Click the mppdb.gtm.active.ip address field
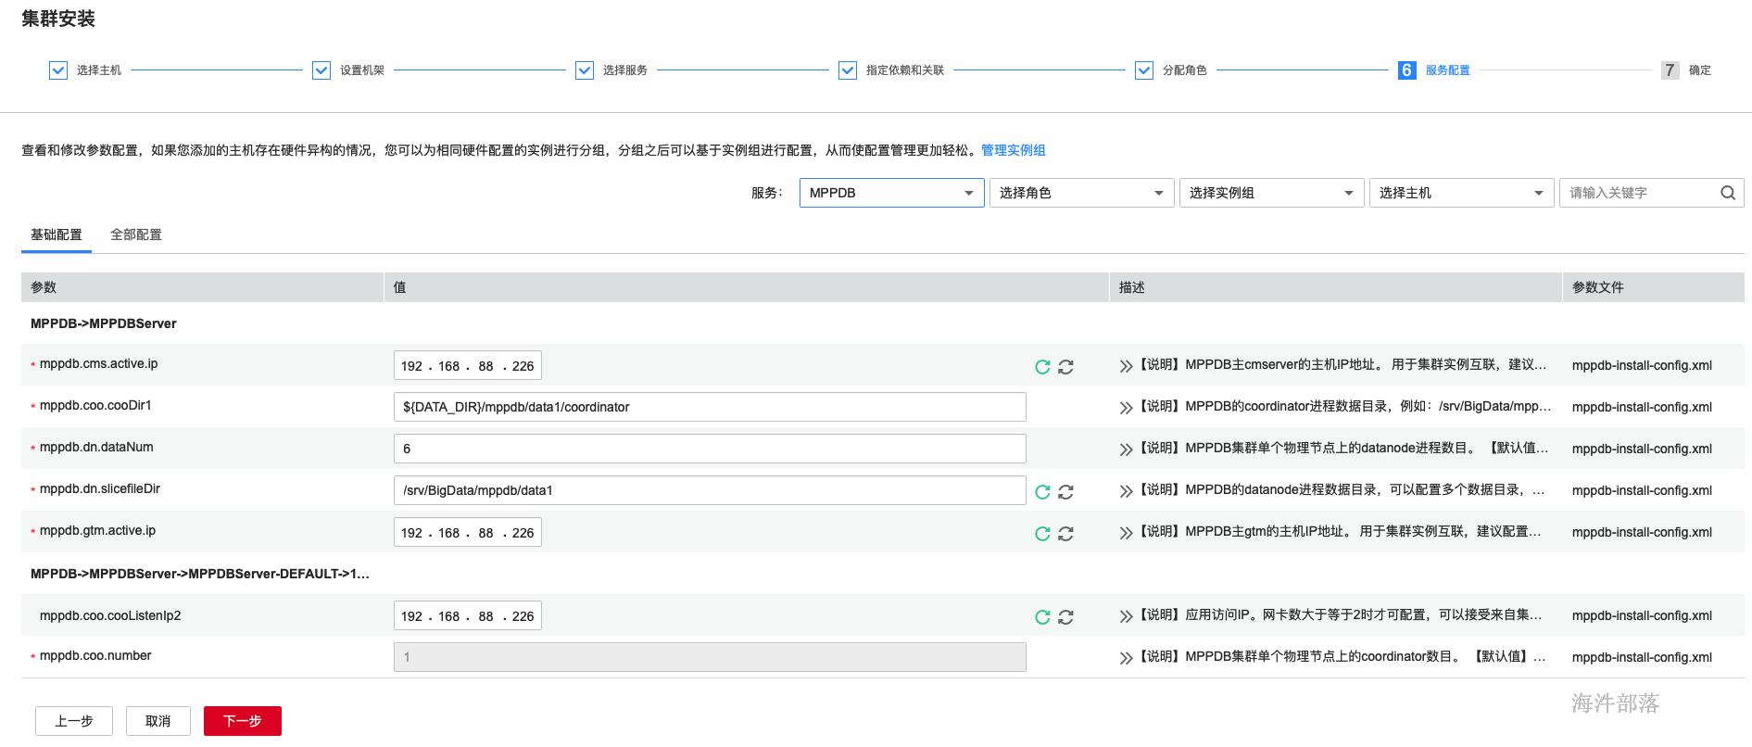Screen dimensions: 1752x747 point(468,532)
